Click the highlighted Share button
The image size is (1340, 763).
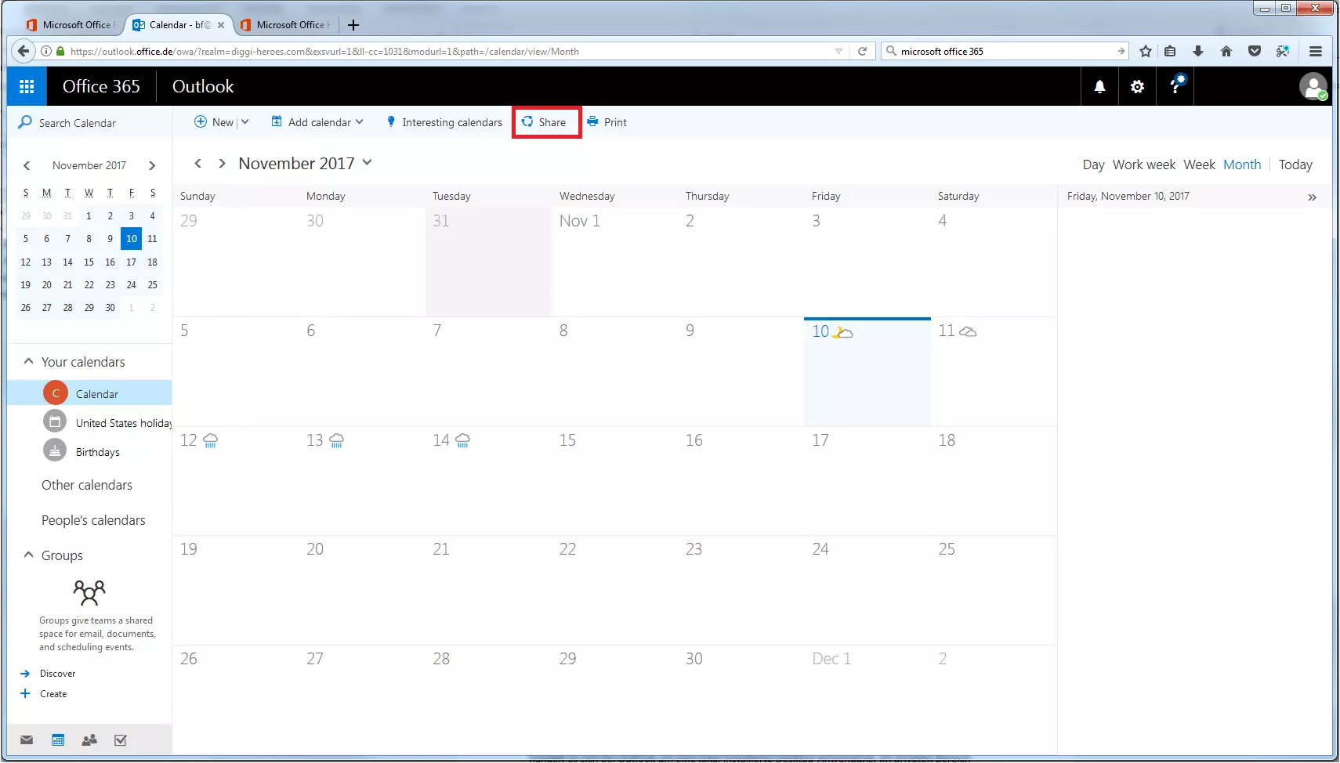point(545,122)
